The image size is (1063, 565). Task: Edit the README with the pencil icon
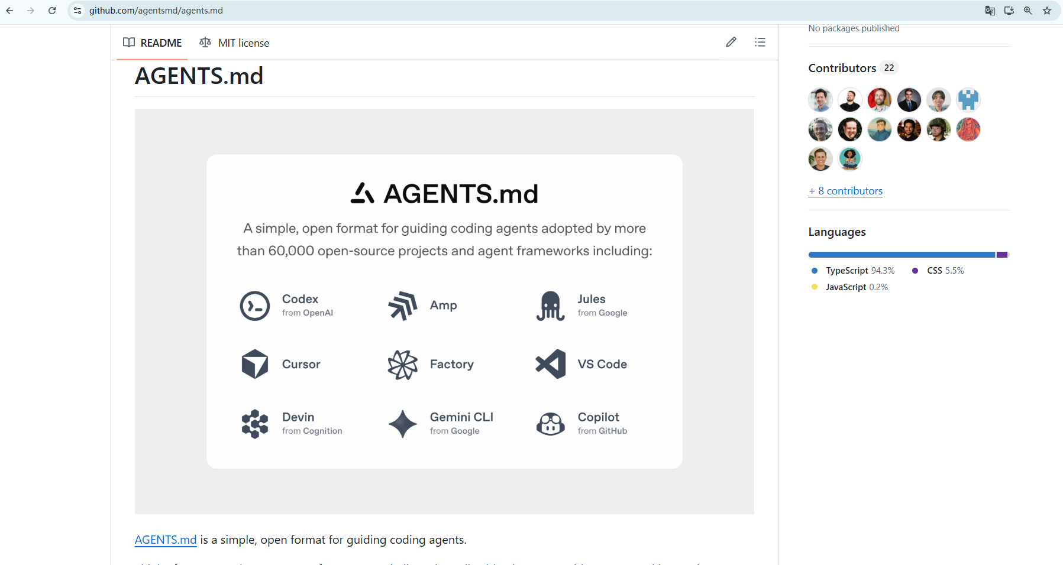tap(731, 42)
